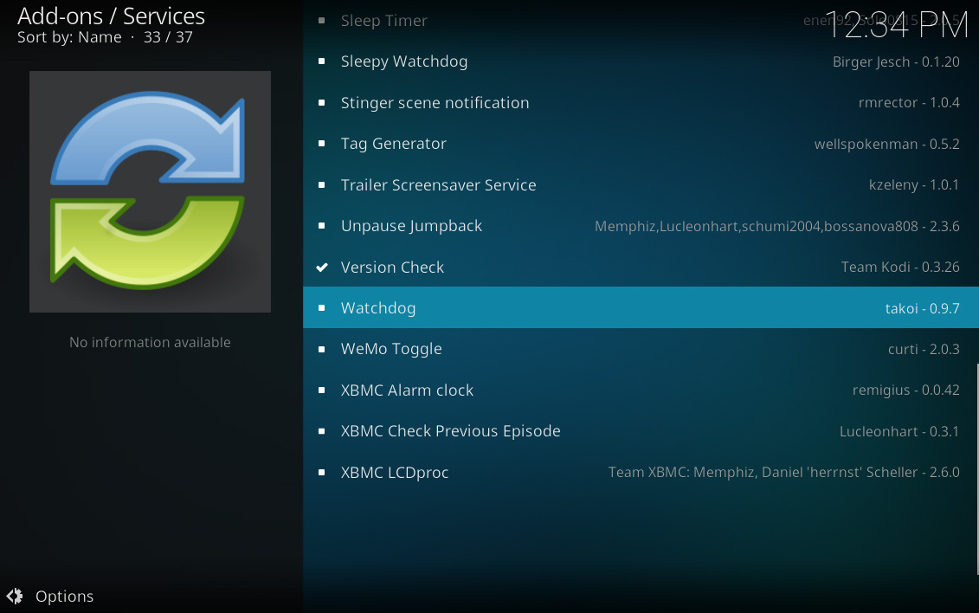The width and height of the screenshot is (979, 613).
Task: Click 'Birger Jesch - 0.1.20' text
Action: (896, 61)
